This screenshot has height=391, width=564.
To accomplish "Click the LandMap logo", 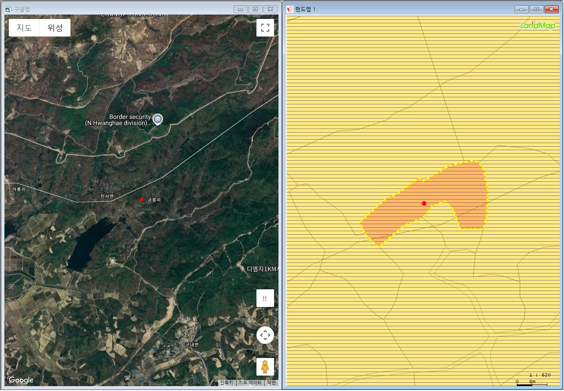I will tap(538, 26).
